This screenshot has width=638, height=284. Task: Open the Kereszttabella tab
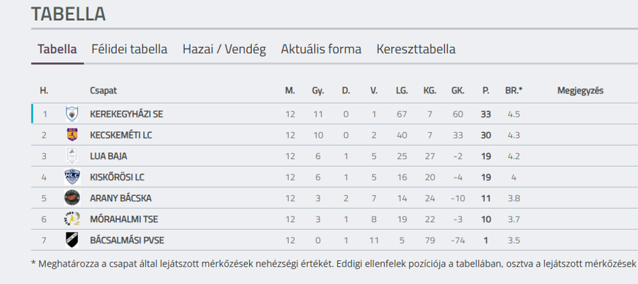416,49
